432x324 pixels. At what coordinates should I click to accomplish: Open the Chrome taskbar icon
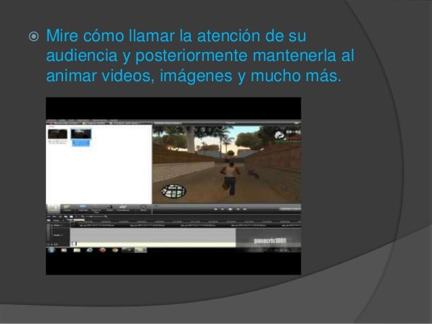tap(115, 250)
